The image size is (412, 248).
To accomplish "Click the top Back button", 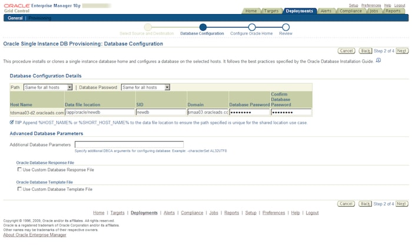I will coord(366,51).
